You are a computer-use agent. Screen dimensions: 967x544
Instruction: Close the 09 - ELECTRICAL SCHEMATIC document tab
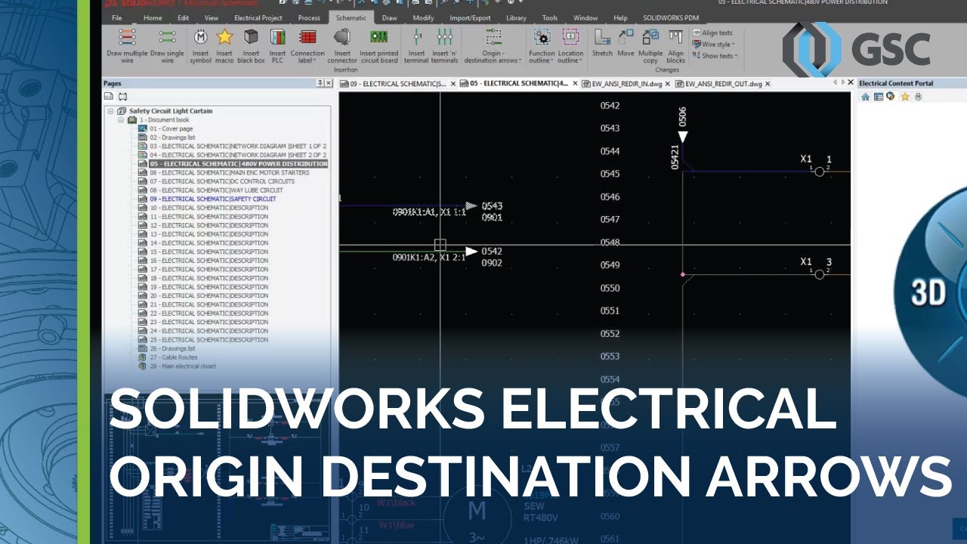pos(453,84)
